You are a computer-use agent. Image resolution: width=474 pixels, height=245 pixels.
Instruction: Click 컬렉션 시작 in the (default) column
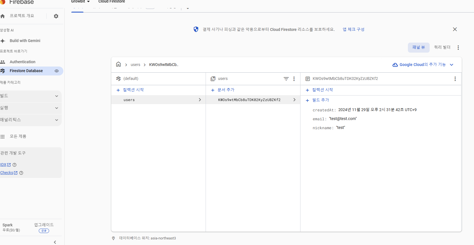pos(133,90)
